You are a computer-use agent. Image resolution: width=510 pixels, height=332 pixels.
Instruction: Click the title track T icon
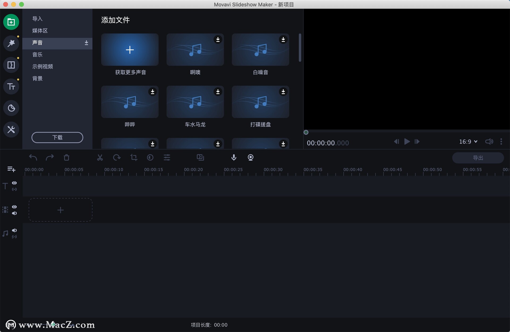click(5, 186)
